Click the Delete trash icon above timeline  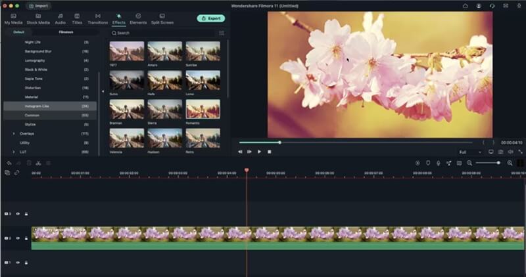tap(29, 163)
